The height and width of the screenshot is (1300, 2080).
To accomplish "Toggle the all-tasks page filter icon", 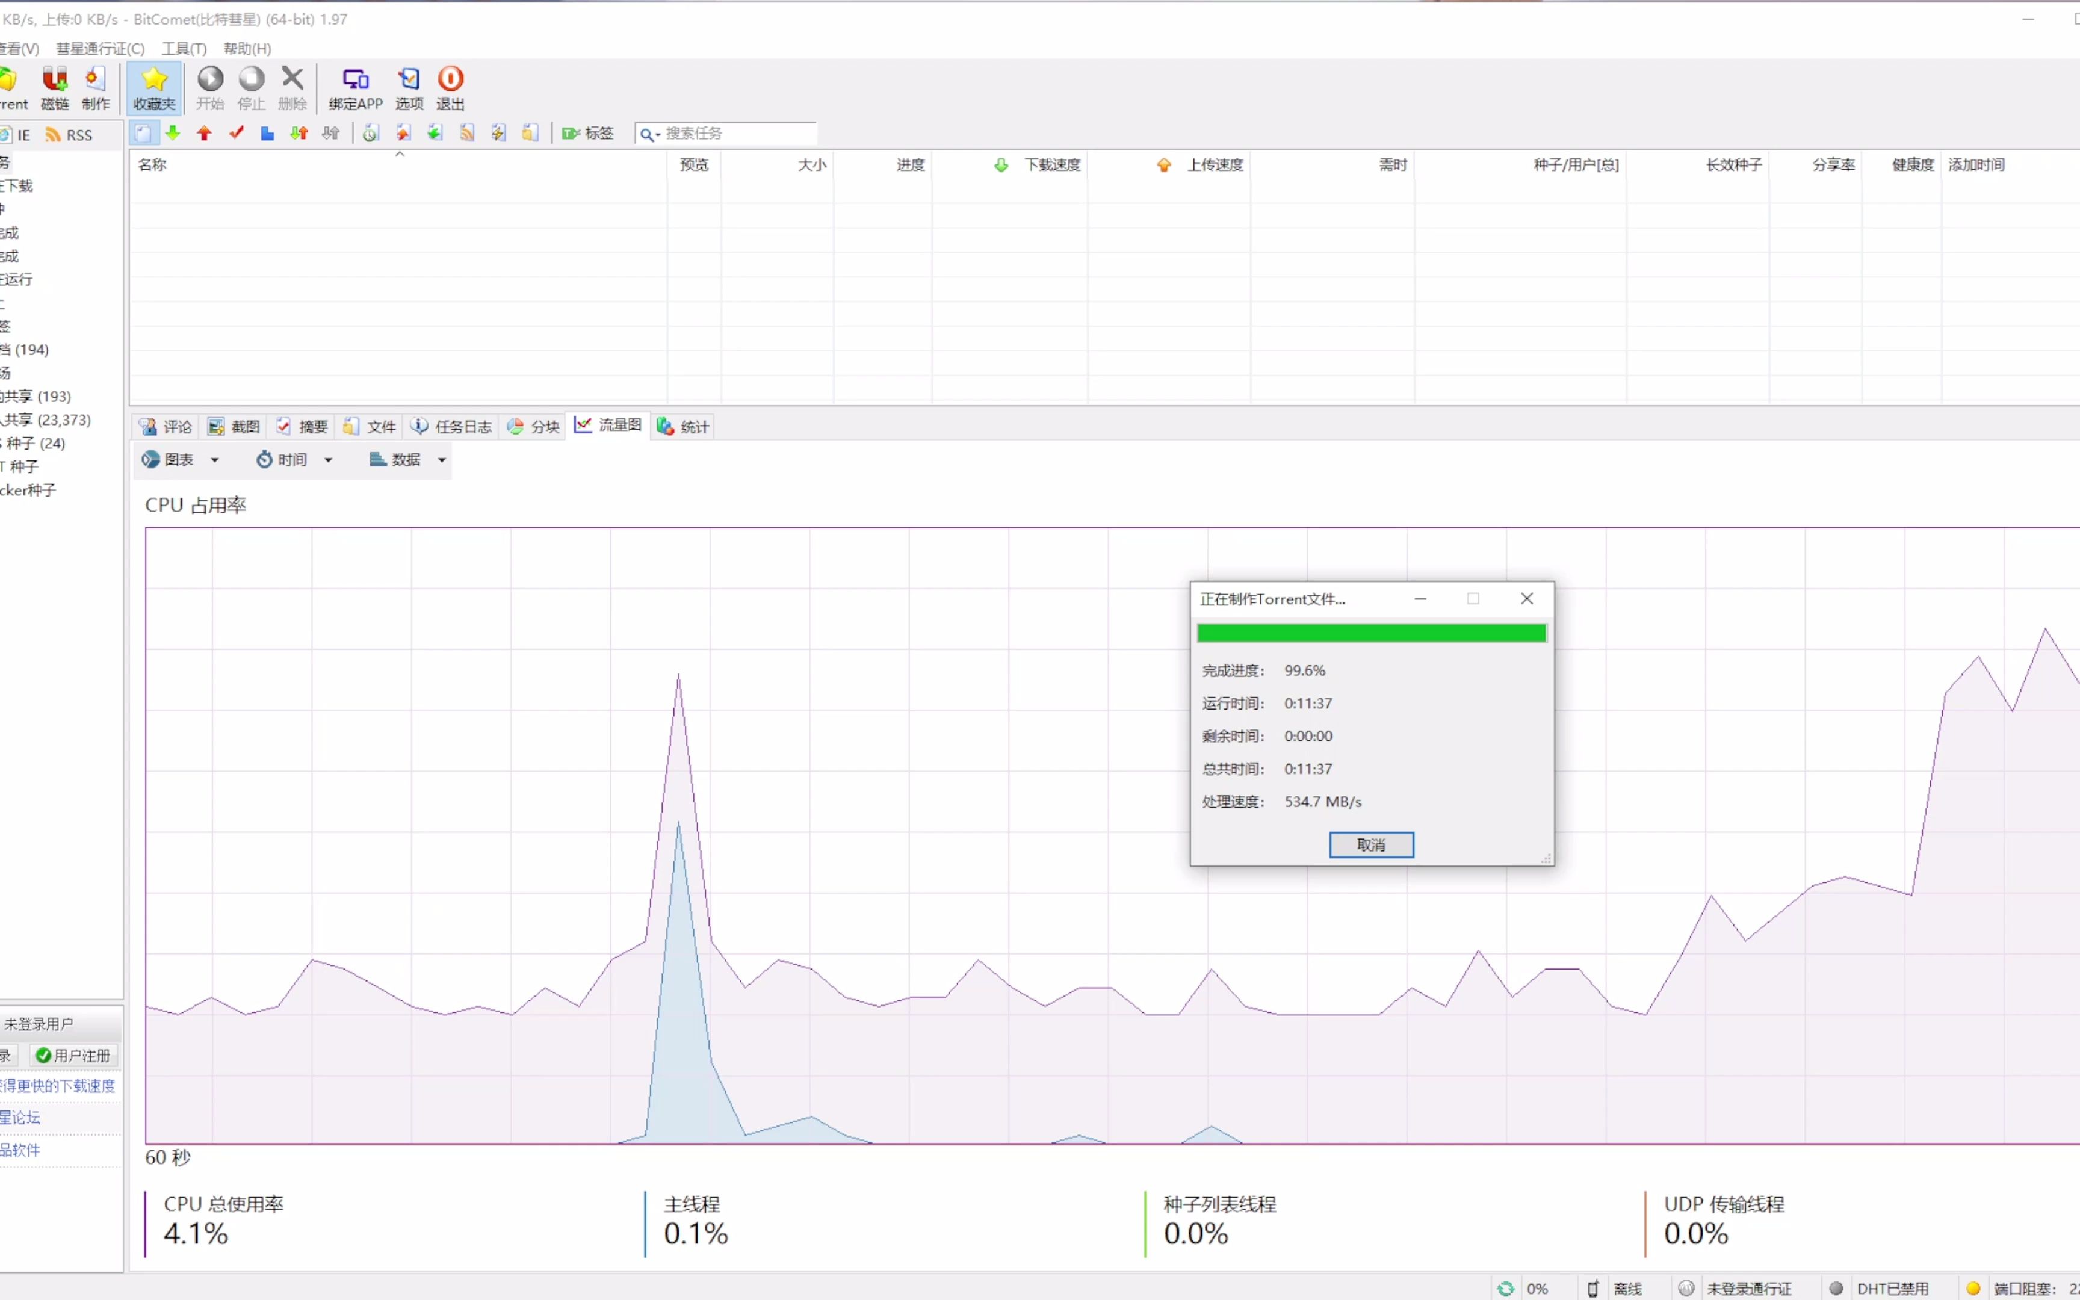I will coord(143,133).
